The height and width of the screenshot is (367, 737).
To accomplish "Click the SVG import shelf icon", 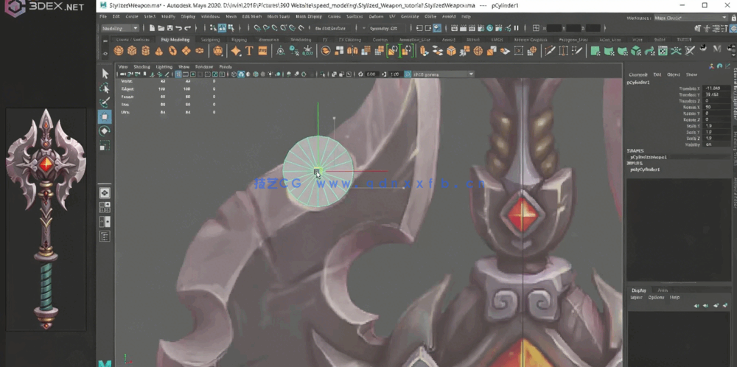I will 262,51.
